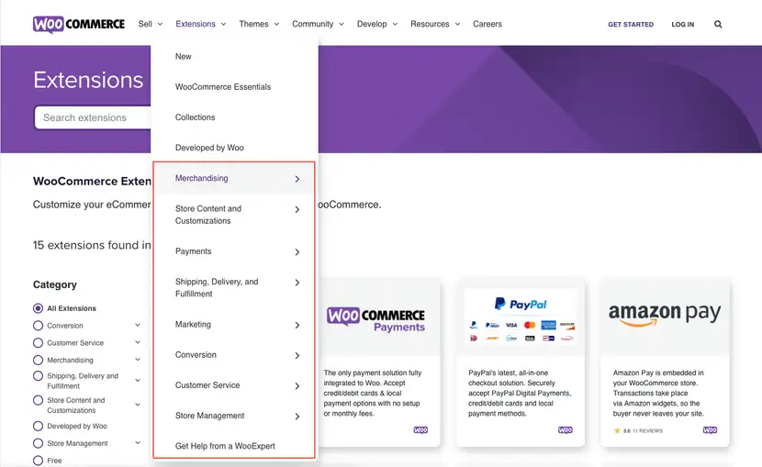This screenshot has width=762, height=467.
Task: Click the Woo badge on PayPal card
Action: 566,430
